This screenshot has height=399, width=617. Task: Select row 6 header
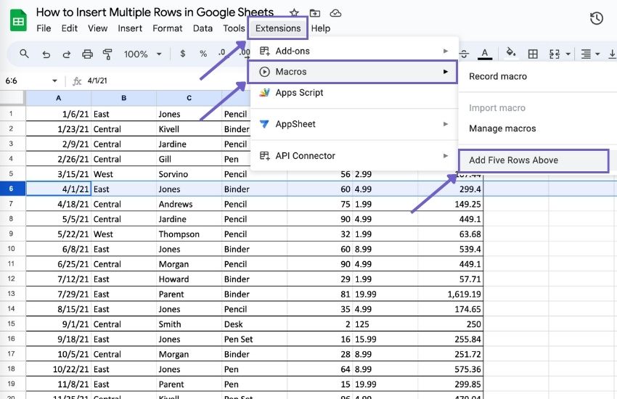coord(12,189)
